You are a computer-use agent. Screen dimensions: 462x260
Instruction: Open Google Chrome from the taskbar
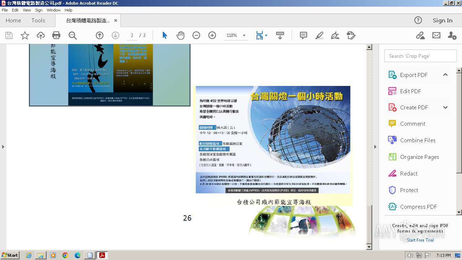65,255
